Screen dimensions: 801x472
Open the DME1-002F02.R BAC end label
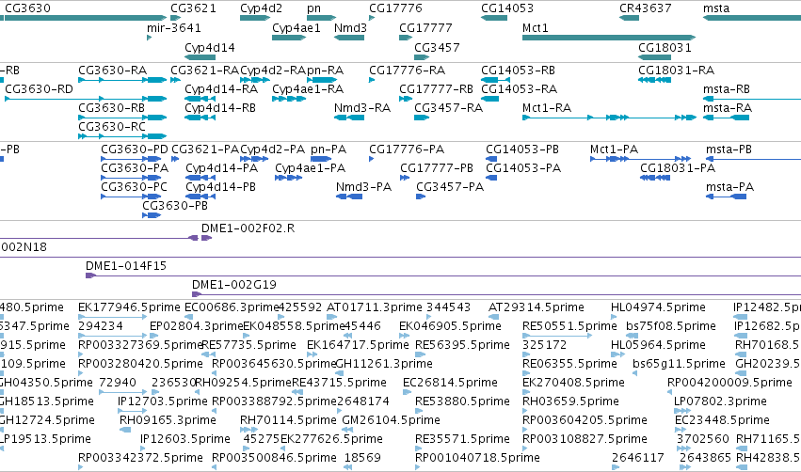tap(248, 228)
